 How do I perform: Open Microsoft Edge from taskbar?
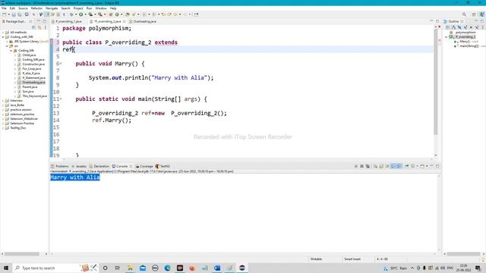[x=167, y=268]
